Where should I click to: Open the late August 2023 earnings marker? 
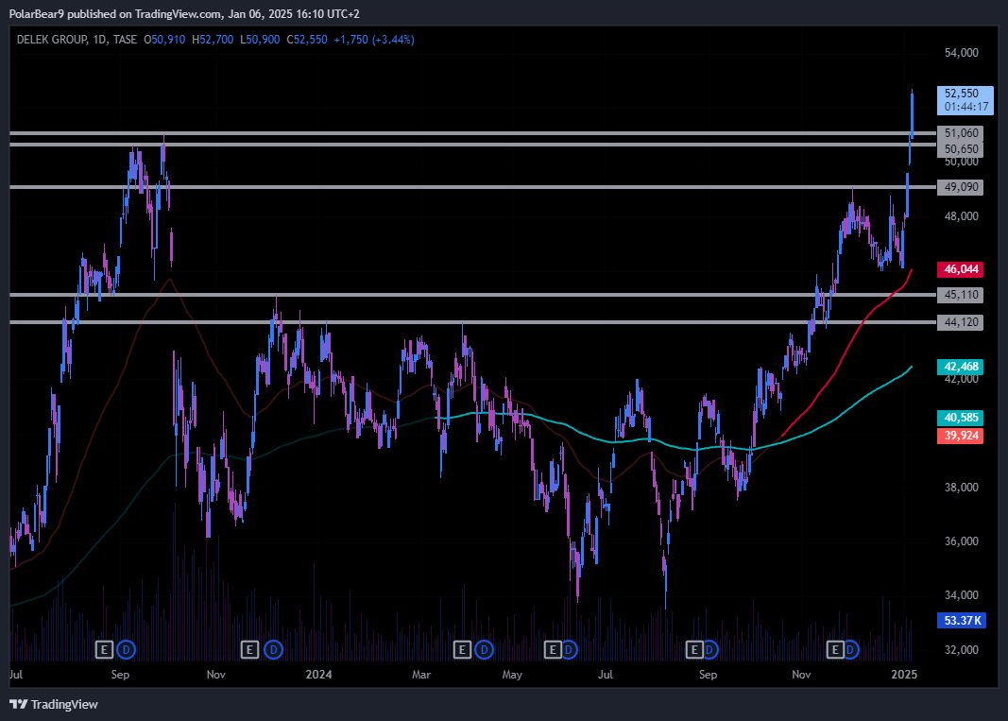[x=104, y=649]
